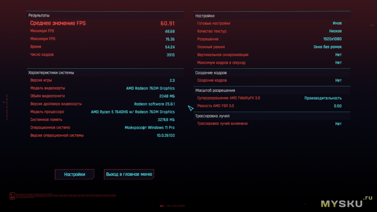Screen dimensions: 377x212
Task: Click Максимум кадров в секунду value Нет
Action: point(338,63)
